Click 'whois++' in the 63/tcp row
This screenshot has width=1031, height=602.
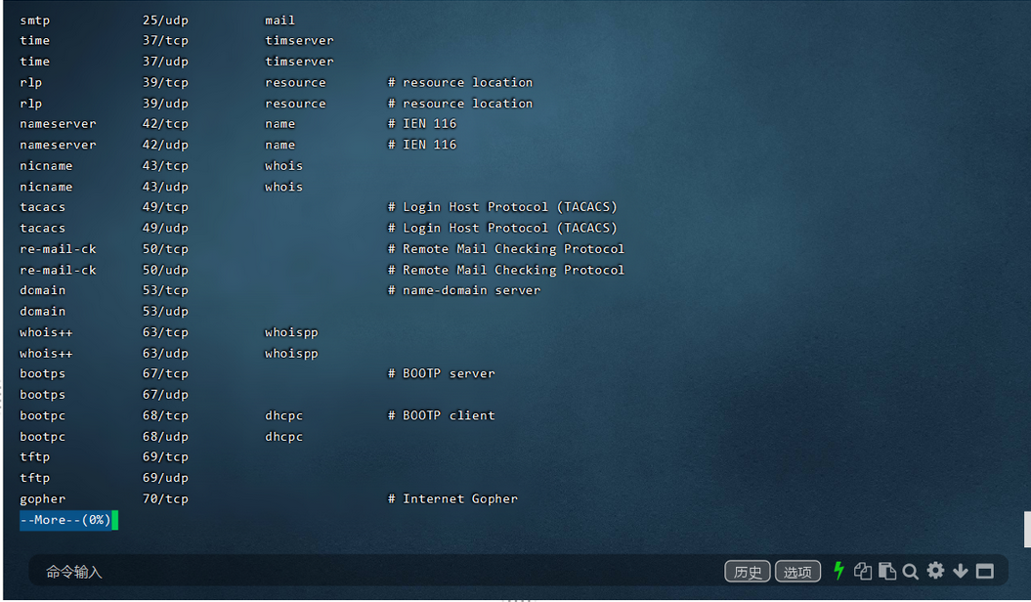pyautogui.click(x=46, y=332)
